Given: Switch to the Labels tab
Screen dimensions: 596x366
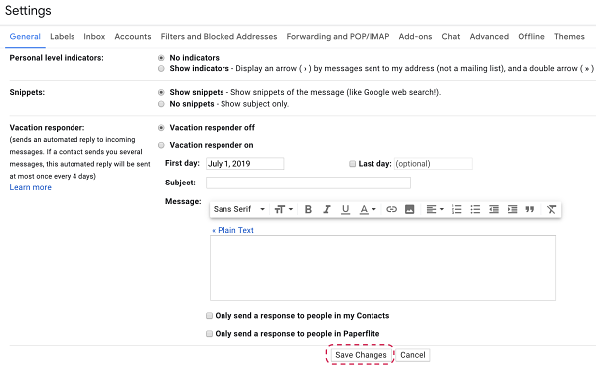Looking at the screenshot, I should [62, 36].
